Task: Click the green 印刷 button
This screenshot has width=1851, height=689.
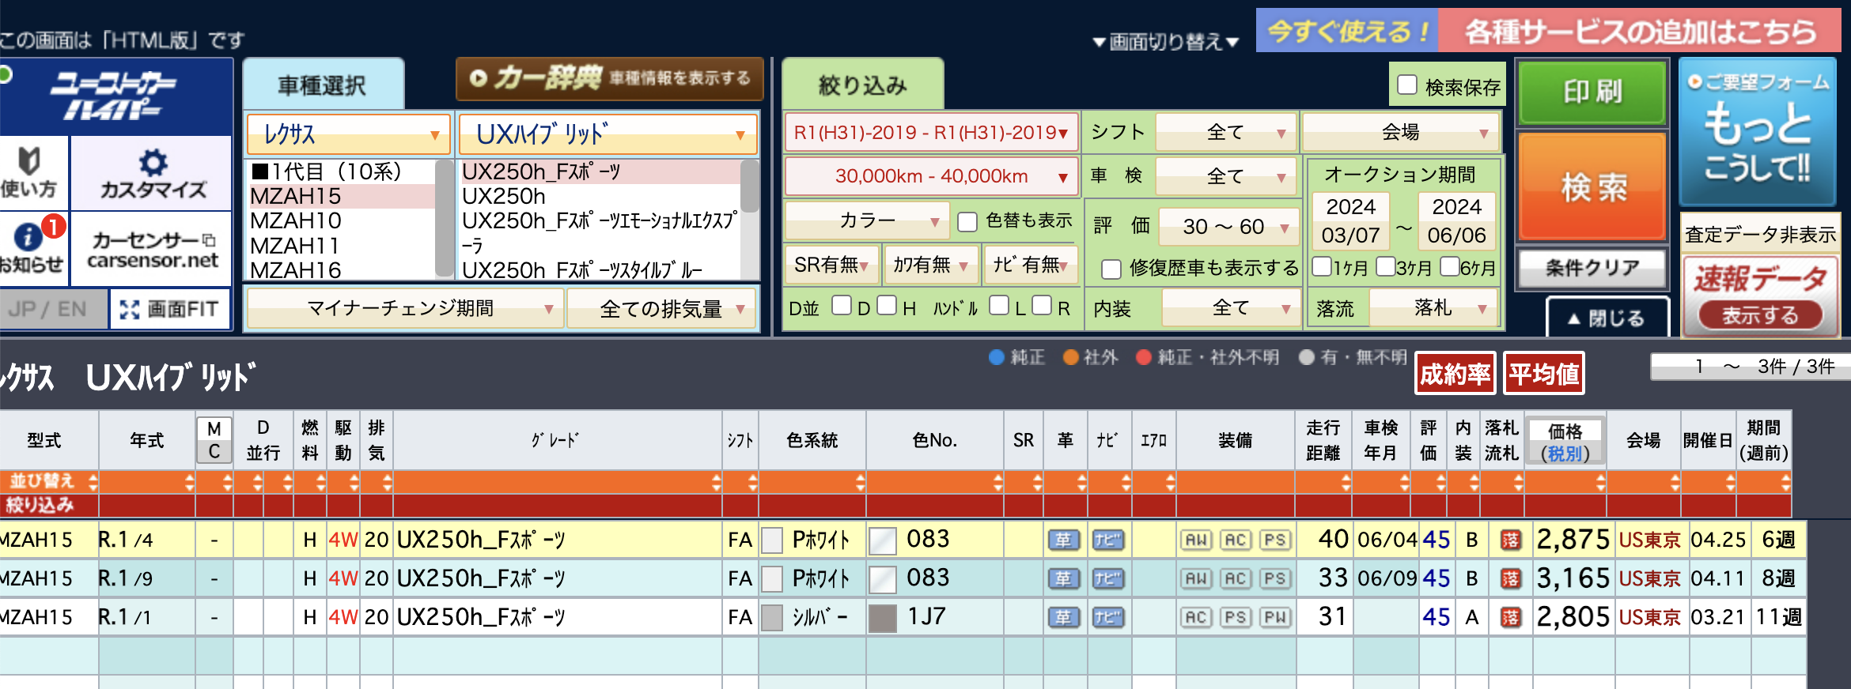Action: (1593, 92)
